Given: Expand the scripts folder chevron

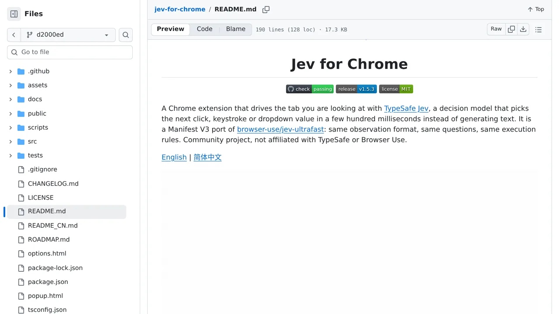Looking at the screenshot, I should (10, 128).
